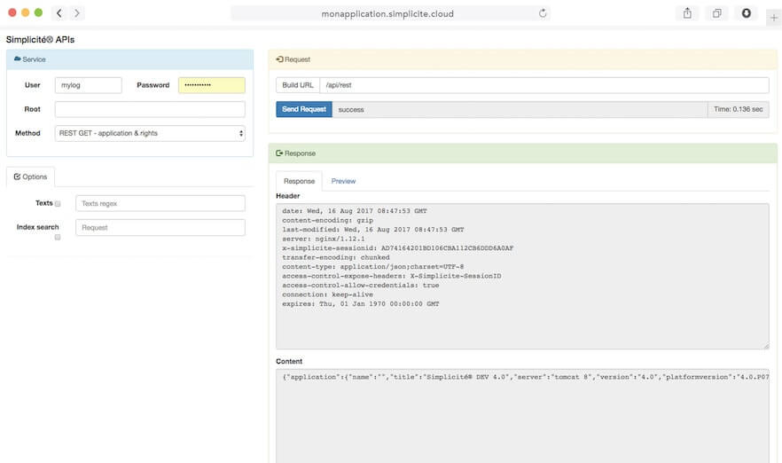Add a new browser tab with the plus
Screen dimensions: 782x463
click(773, 18)
